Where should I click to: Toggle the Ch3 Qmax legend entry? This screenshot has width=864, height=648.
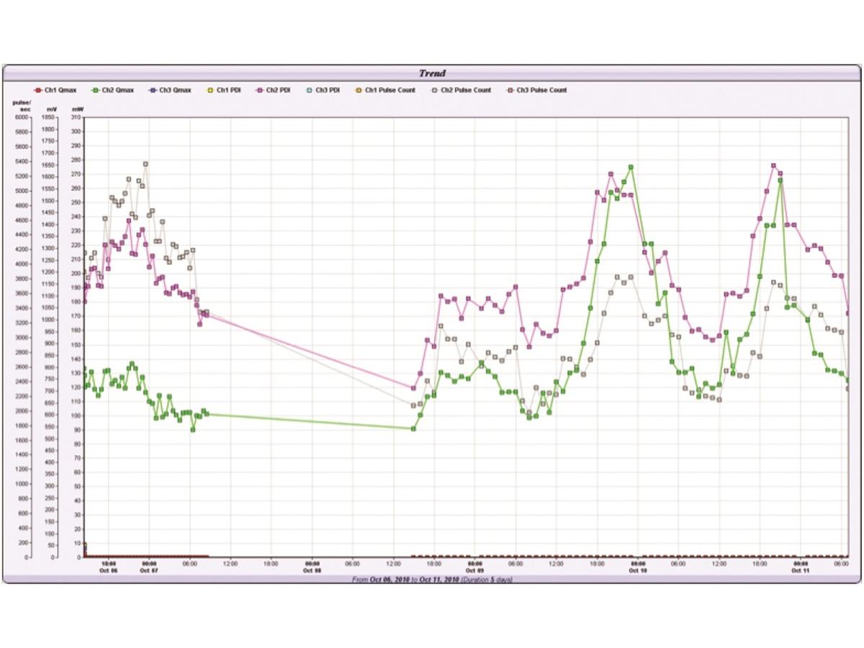click(x=169, y=90)
